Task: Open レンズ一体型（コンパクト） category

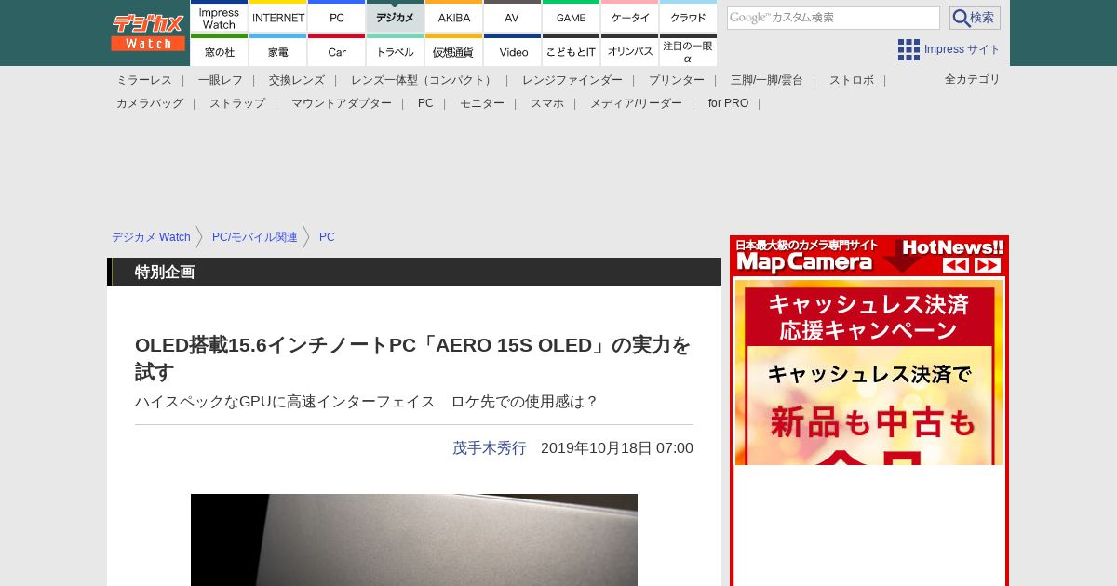Action: click(x=424, y=80)
